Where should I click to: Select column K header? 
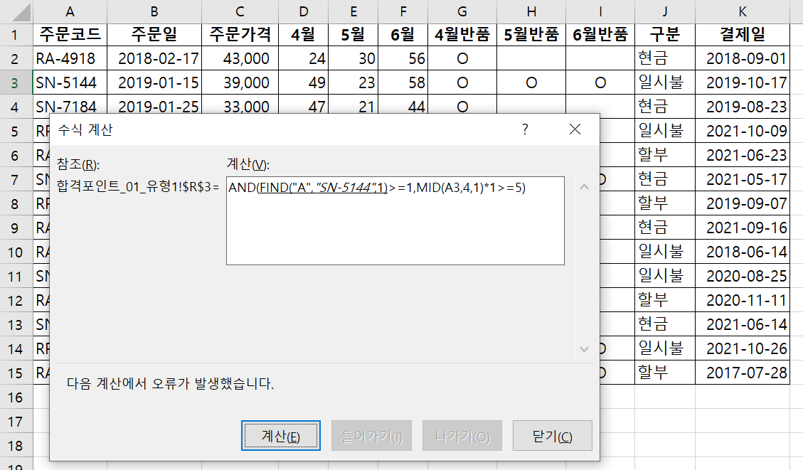tap(742, 11)
